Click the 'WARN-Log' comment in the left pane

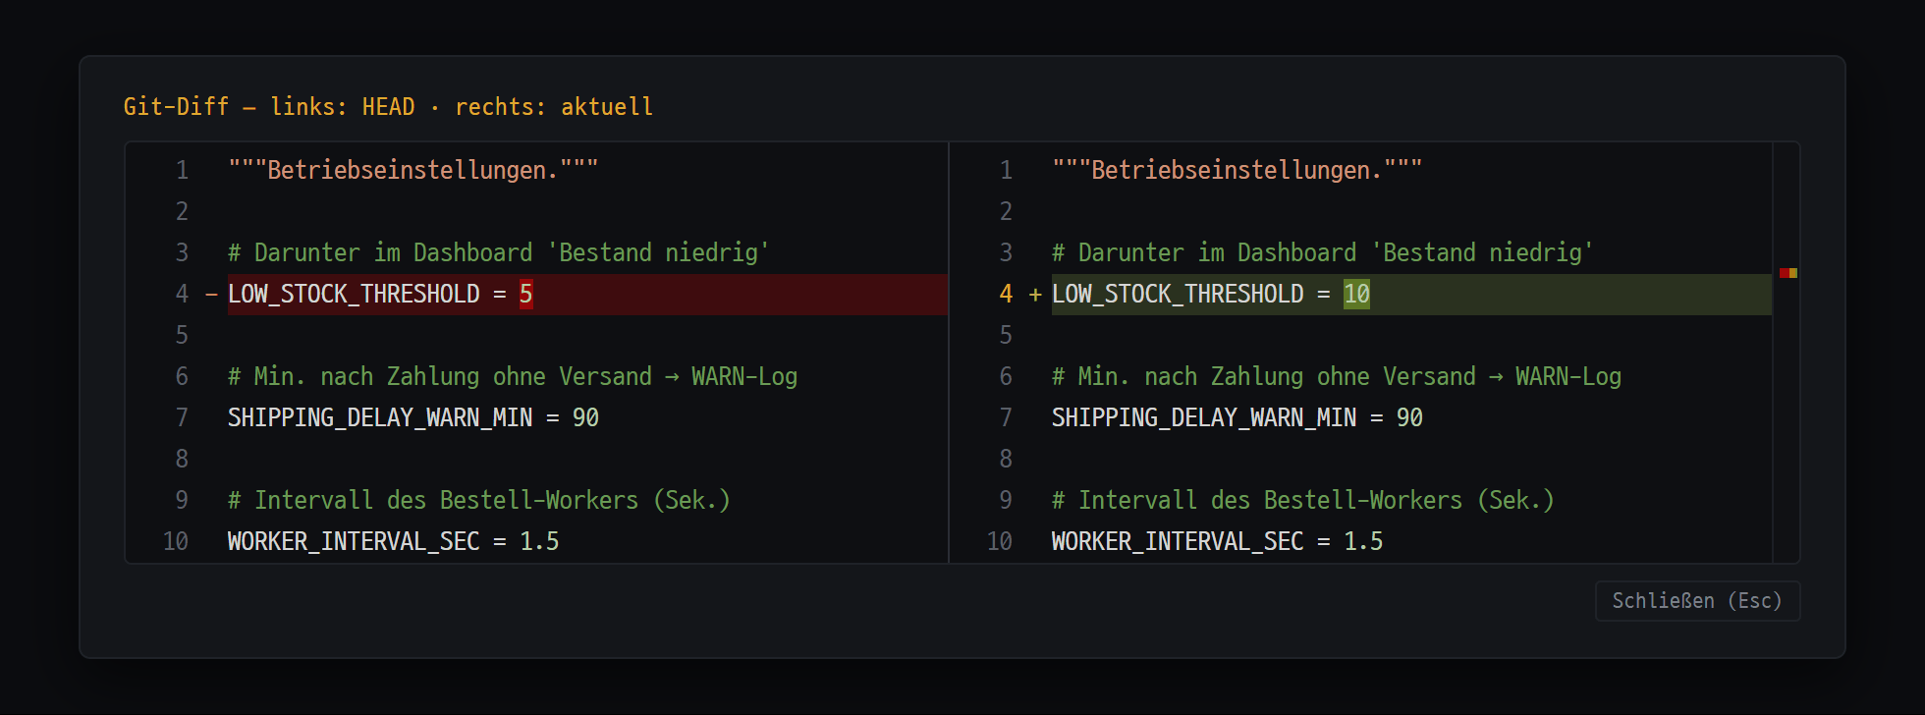click(513, 376)
